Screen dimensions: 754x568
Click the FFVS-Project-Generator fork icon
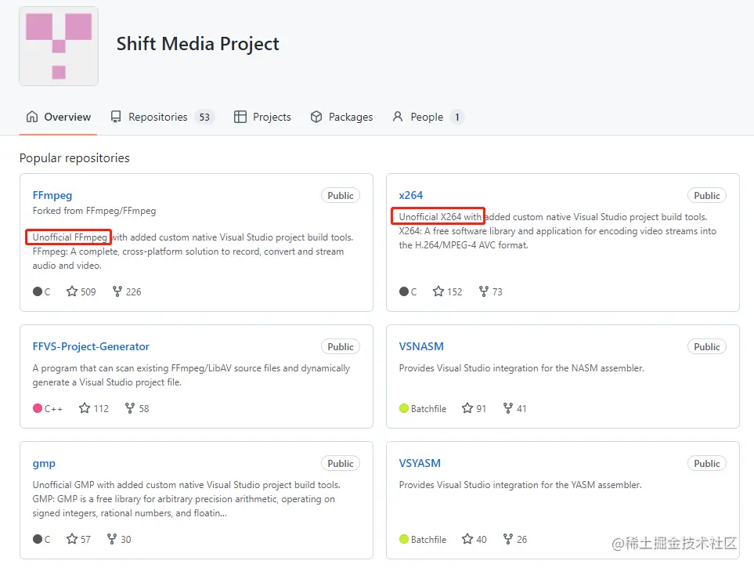click(130, 408)
